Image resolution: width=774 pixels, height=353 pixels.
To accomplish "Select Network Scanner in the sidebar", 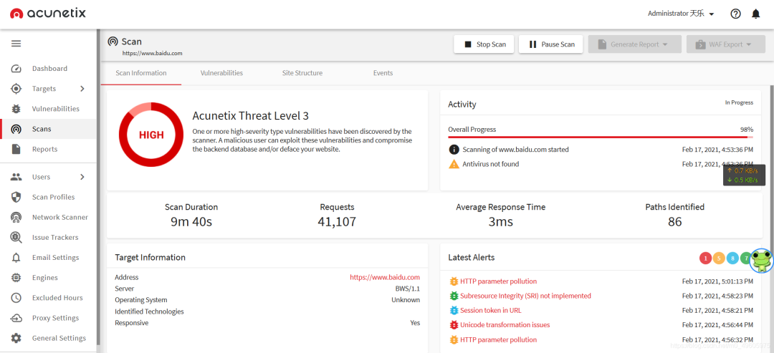I will (x=49, y=218).
